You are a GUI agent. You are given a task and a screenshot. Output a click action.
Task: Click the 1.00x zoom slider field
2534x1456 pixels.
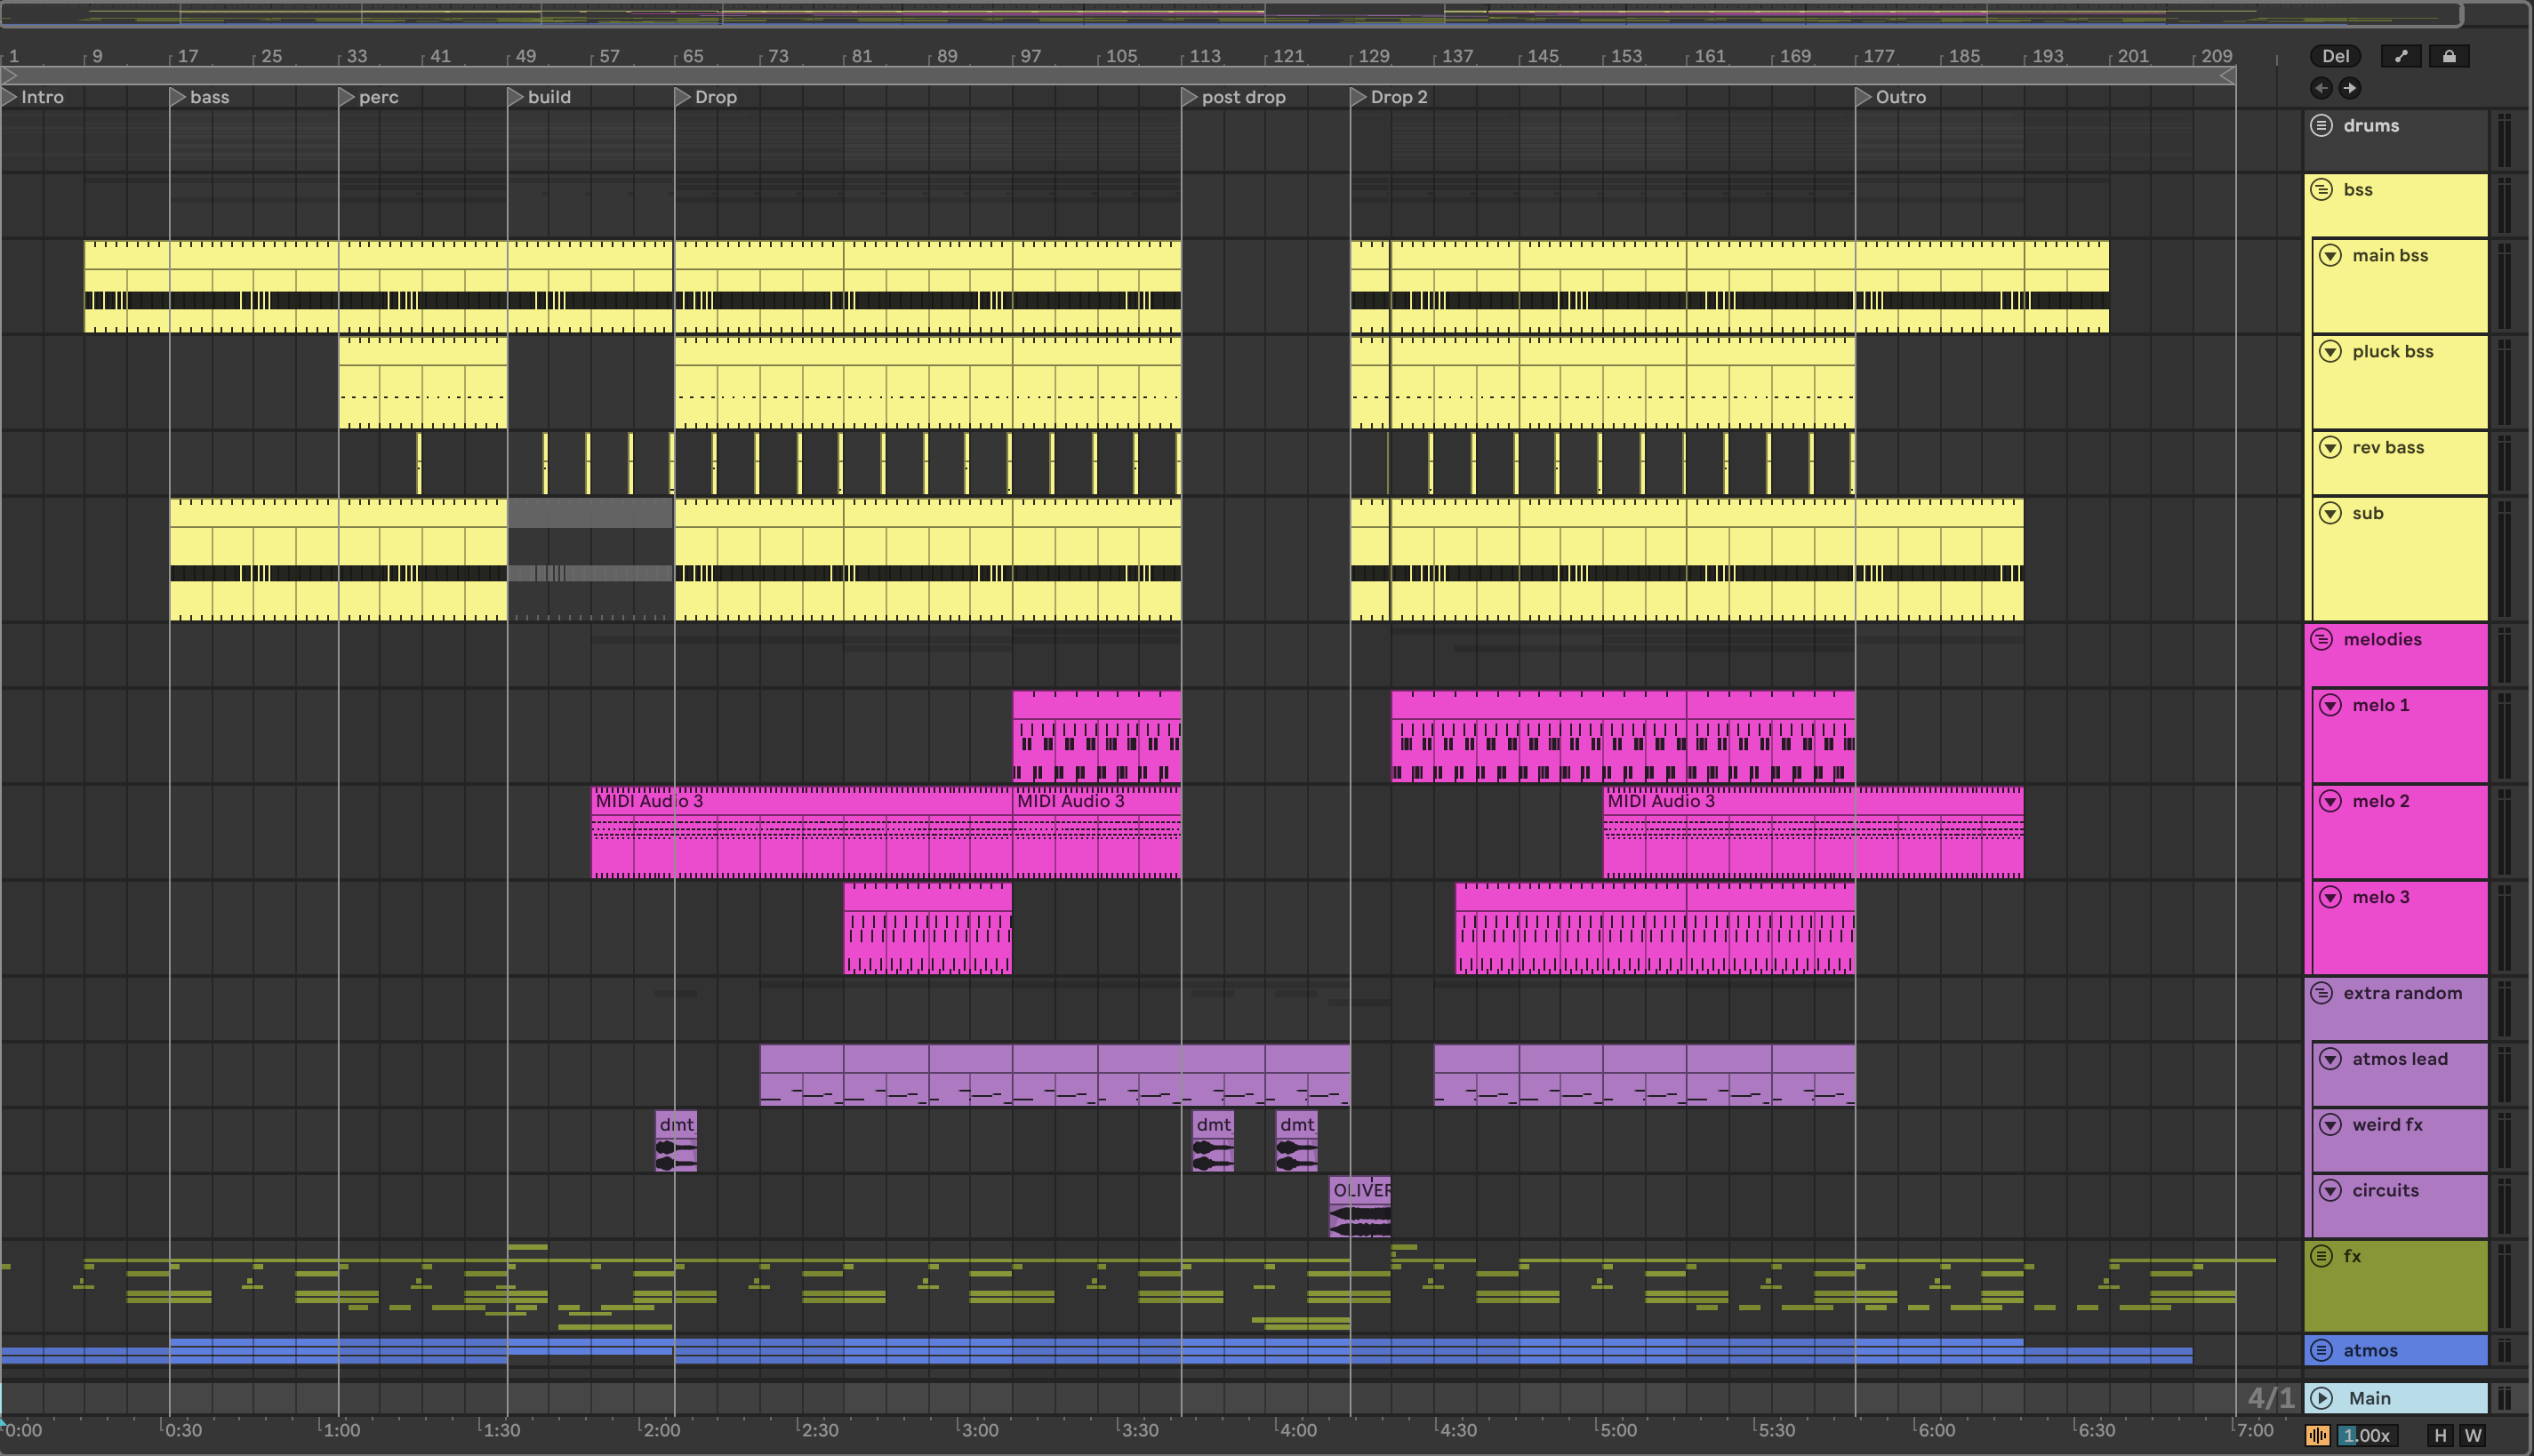(x=2366, y=1436)
